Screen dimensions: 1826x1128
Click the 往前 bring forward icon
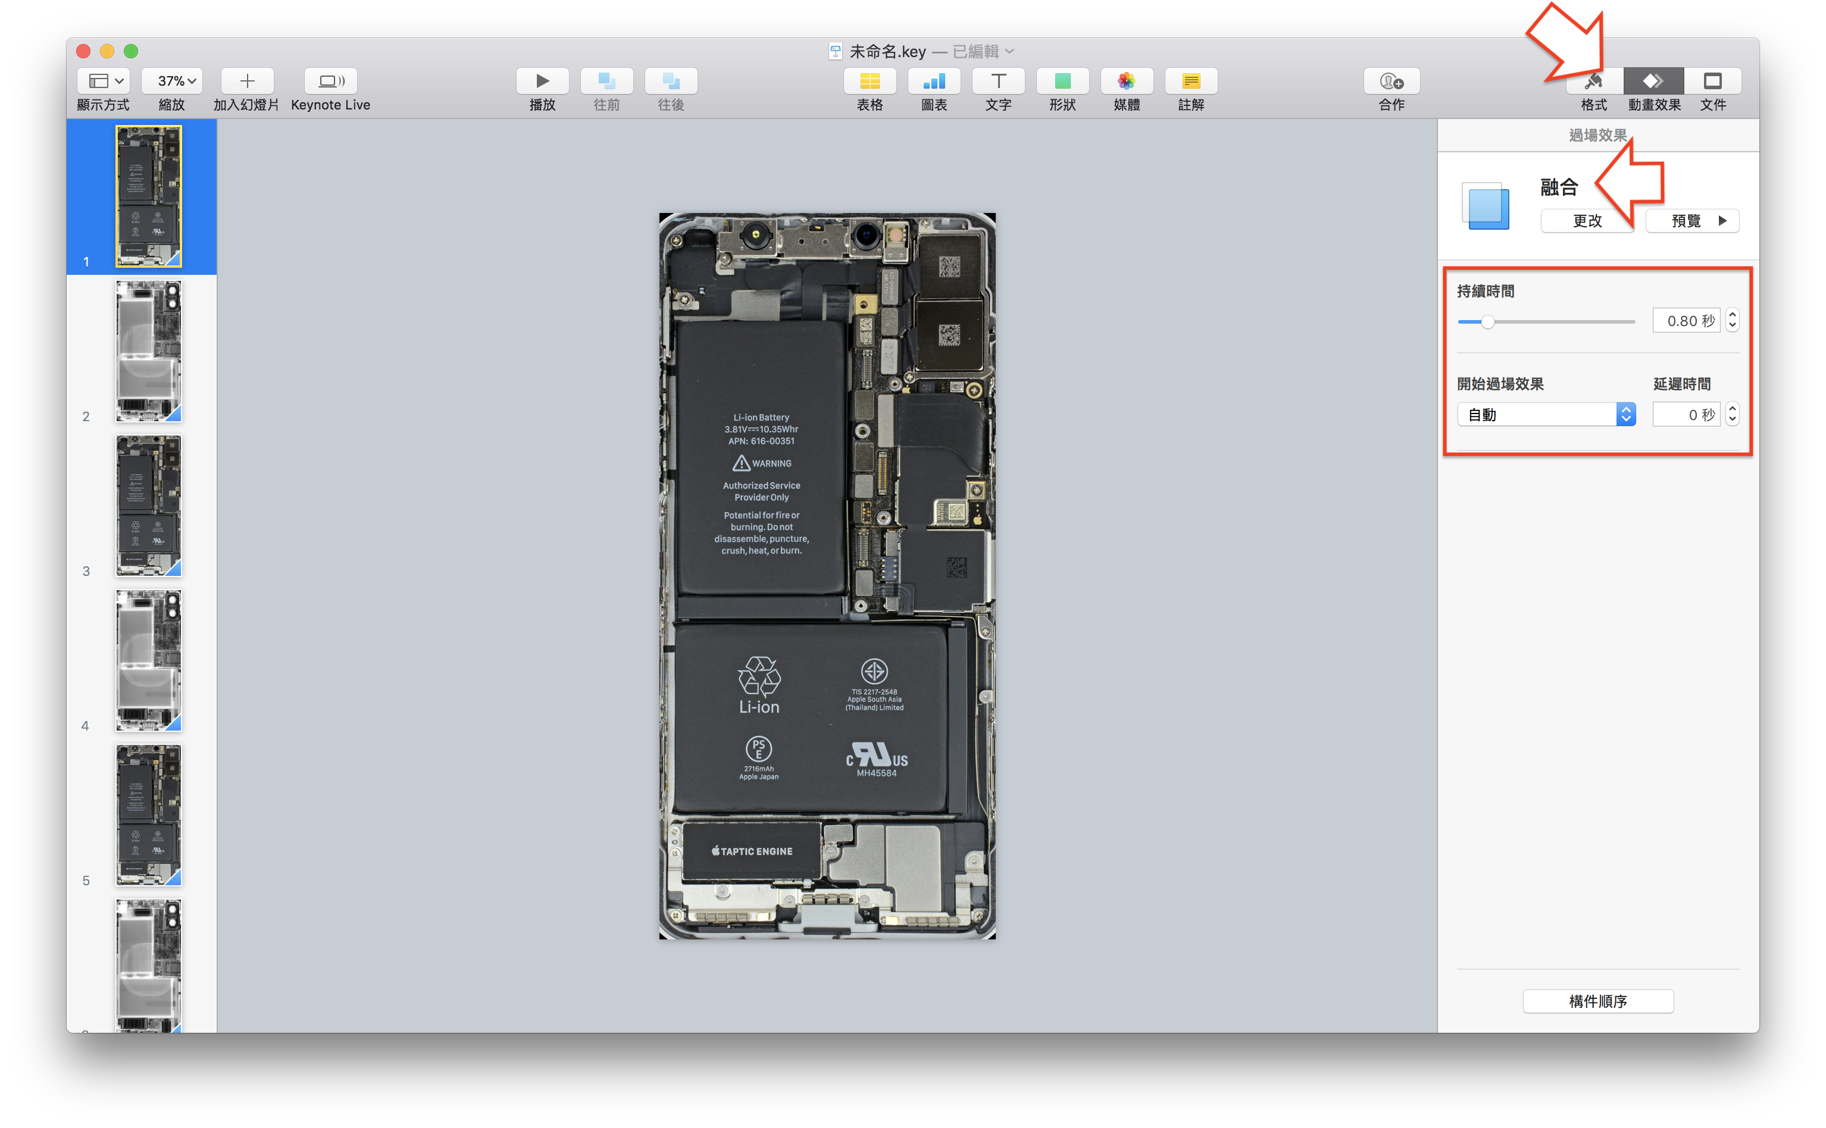(606, 80)
